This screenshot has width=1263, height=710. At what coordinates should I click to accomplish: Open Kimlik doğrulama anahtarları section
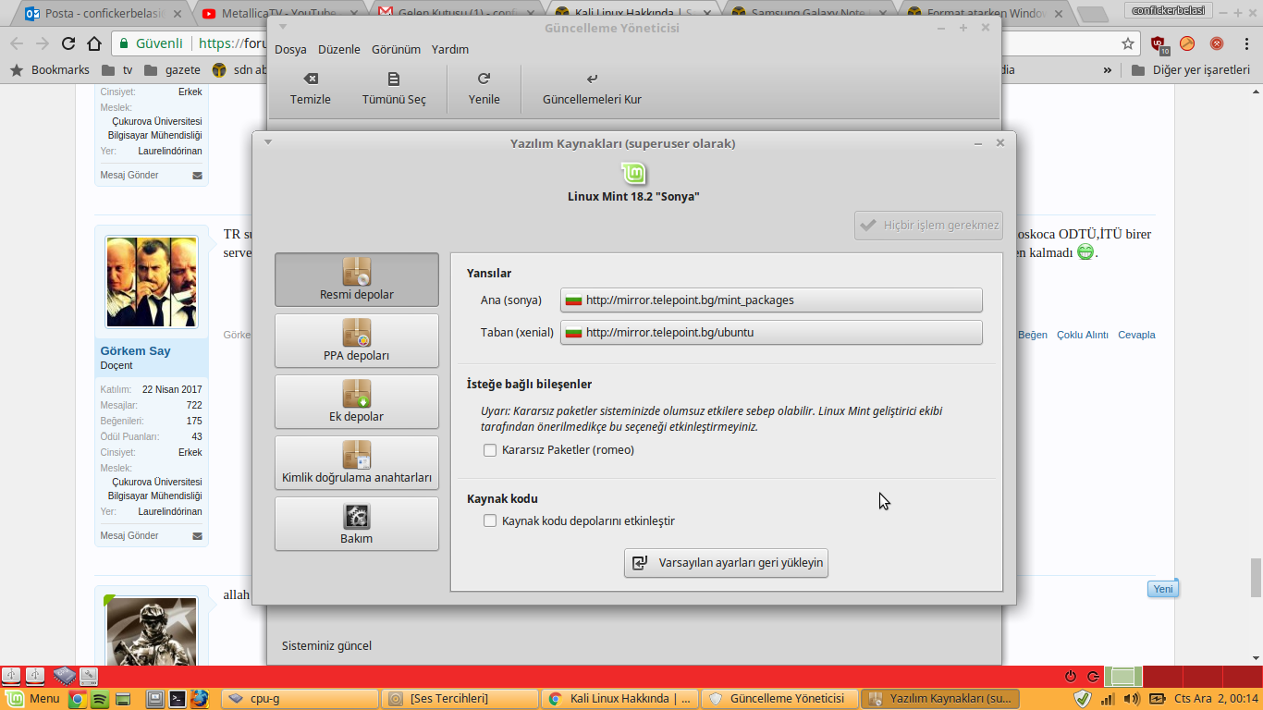click(x=357, y=462)
